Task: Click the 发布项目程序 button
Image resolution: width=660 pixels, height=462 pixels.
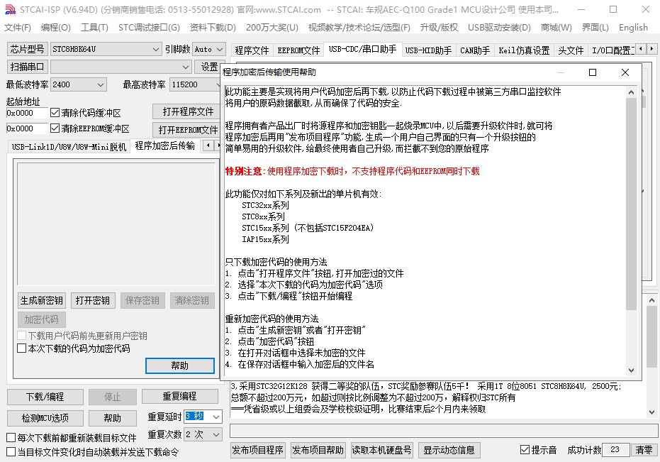Action: click(x=257, y=450)
